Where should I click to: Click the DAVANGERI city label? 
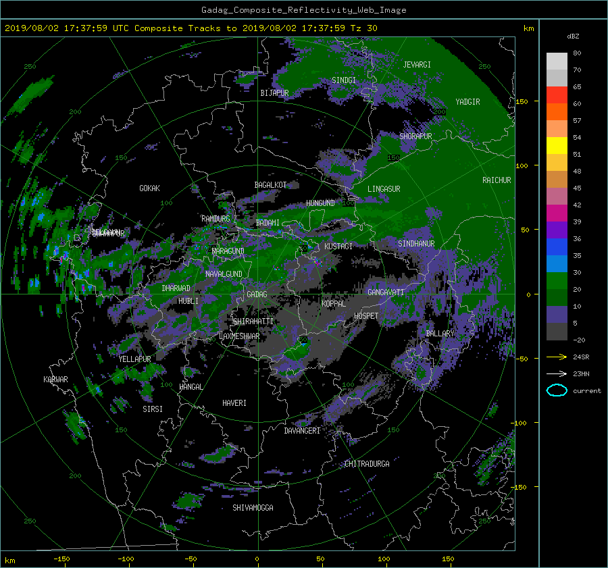(302, 431)
